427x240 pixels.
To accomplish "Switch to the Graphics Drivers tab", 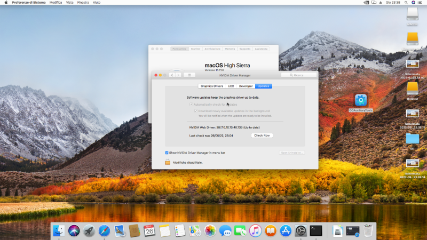I will (x=212, y=86).
